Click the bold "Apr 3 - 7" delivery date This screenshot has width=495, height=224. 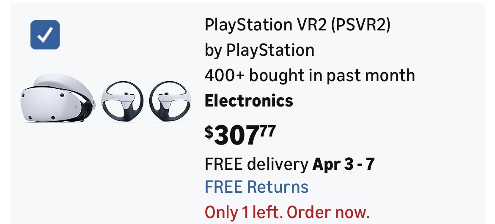343,164
